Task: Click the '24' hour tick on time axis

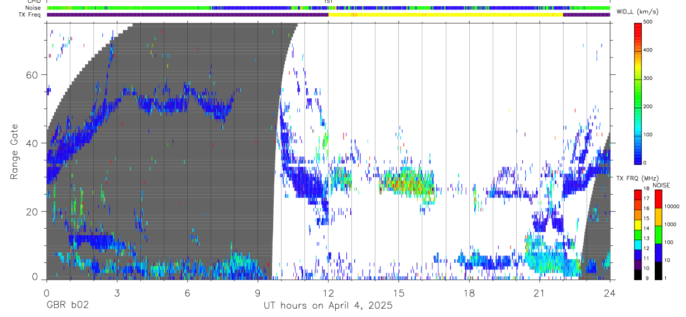Action: 610,294
